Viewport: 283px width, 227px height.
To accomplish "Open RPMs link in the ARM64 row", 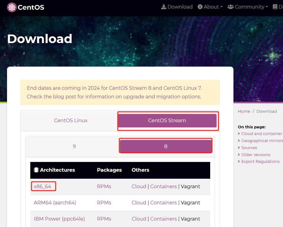I will click(104, 203).
